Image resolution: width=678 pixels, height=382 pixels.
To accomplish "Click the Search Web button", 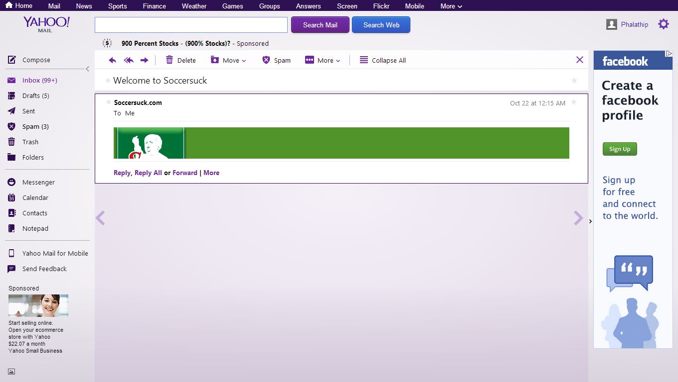I will (x=381, y=25).
